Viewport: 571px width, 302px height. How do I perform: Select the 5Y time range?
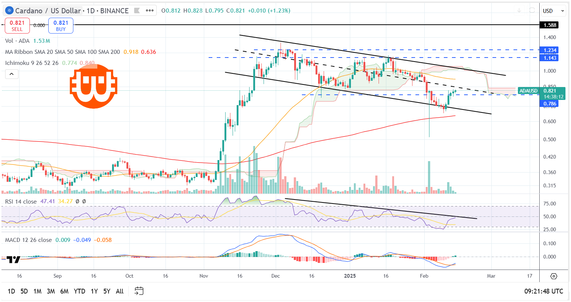[x=107, y=291]
